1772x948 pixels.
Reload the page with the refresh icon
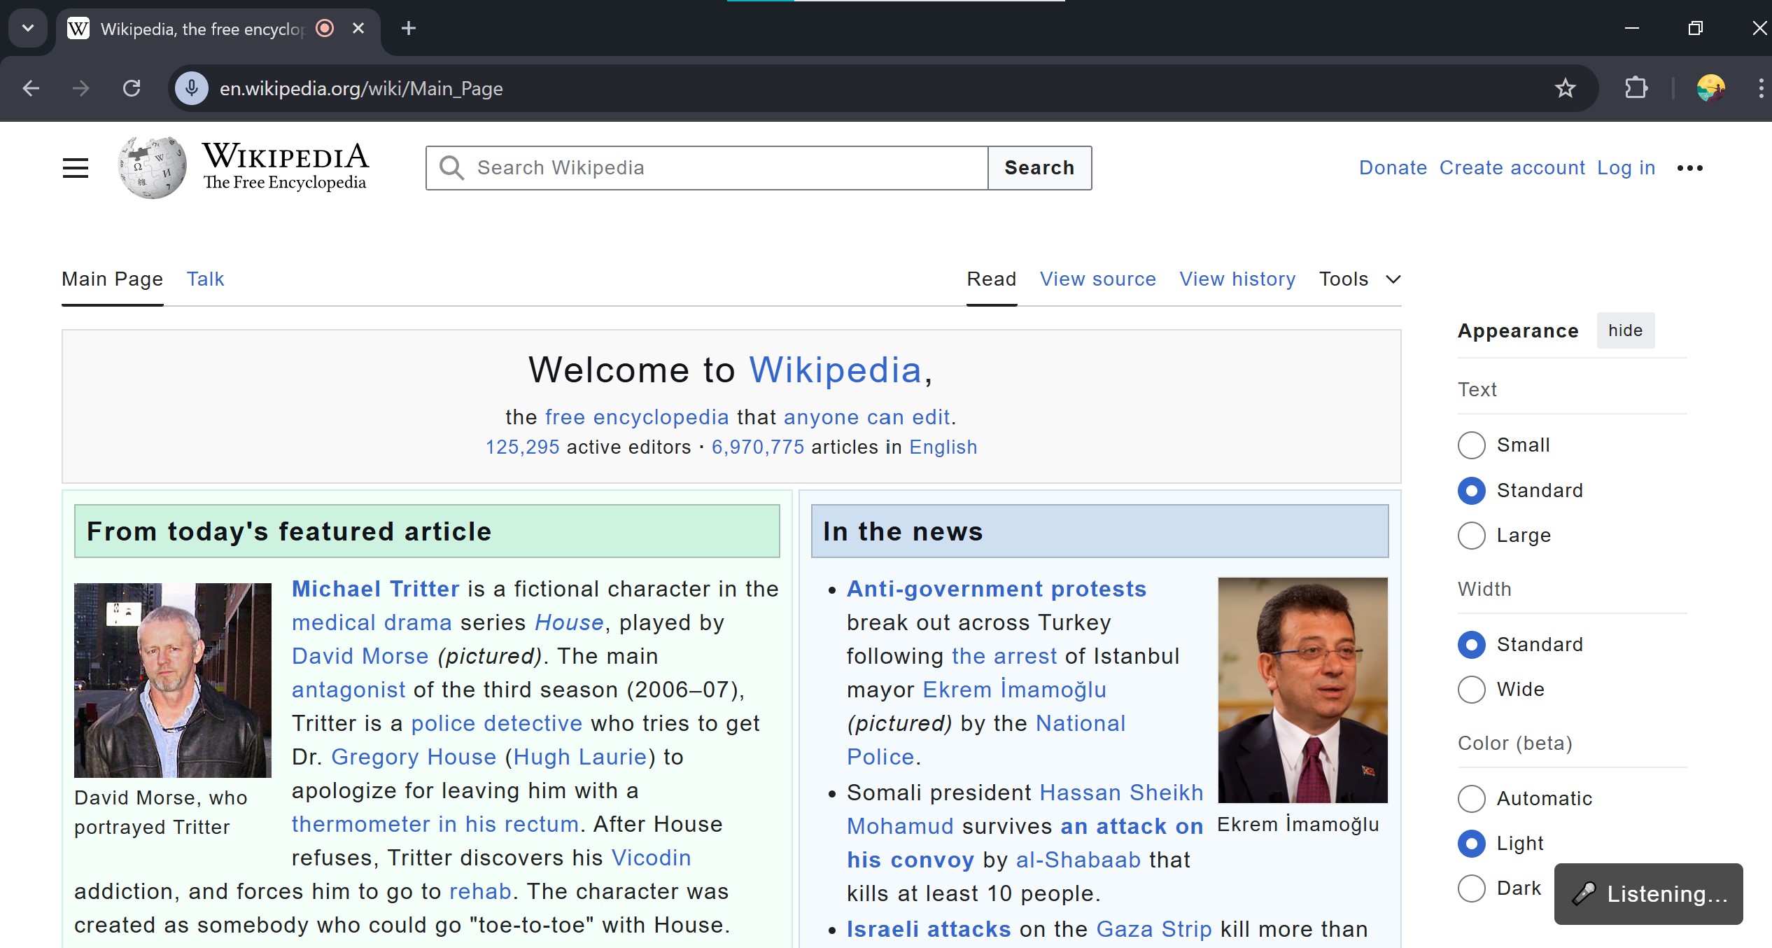(x=132, y=88)
